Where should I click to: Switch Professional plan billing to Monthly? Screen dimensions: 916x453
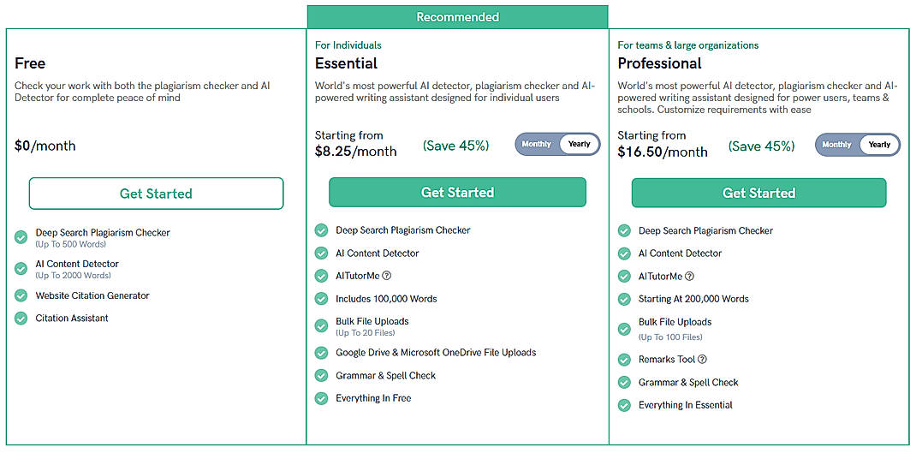pyautogui.click(x=836, y=145)
